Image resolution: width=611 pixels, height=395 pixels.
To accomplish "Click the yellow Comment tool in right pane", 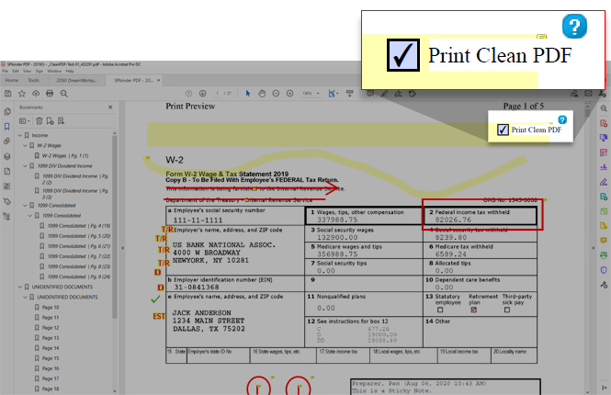I will pyautogui.click(x=604, y=241).
